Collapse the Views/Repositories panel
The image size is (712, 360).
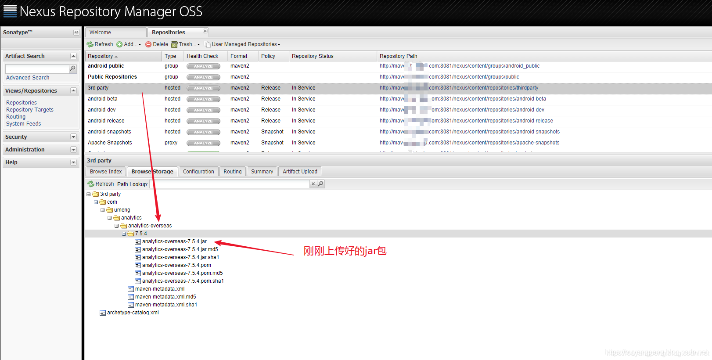tap(73, 91)
